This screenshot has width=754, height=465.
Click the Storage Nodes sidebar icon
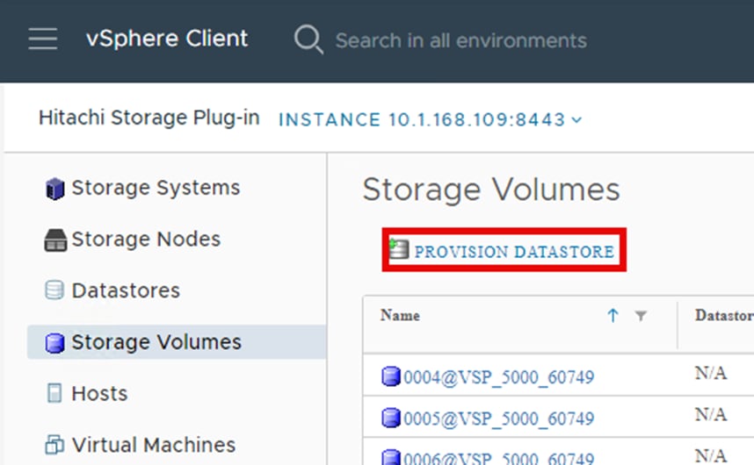[54, 240]
